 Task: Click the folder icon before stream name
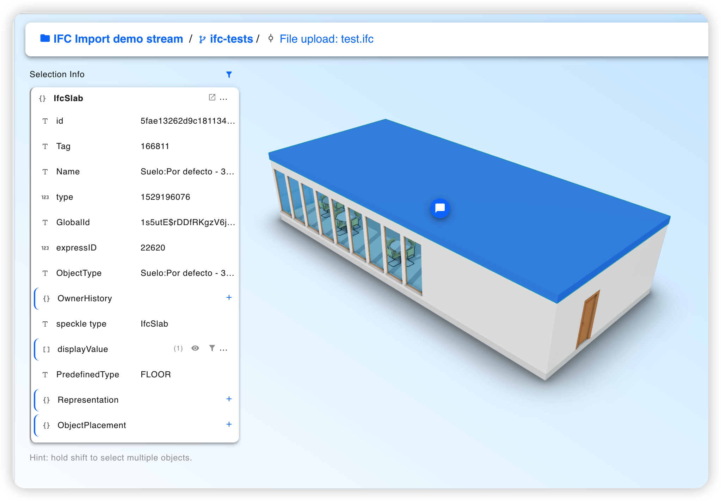coord(45,38)
